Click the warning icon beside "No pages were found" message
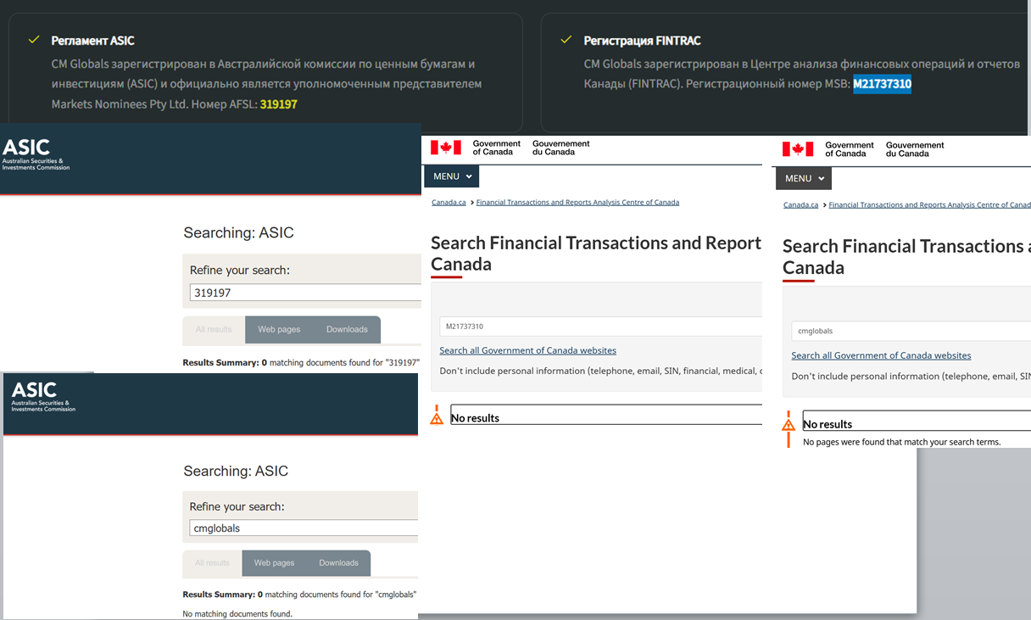This screenshot has height=620, width=1031. pyautogui.click(x=789, y=424)
